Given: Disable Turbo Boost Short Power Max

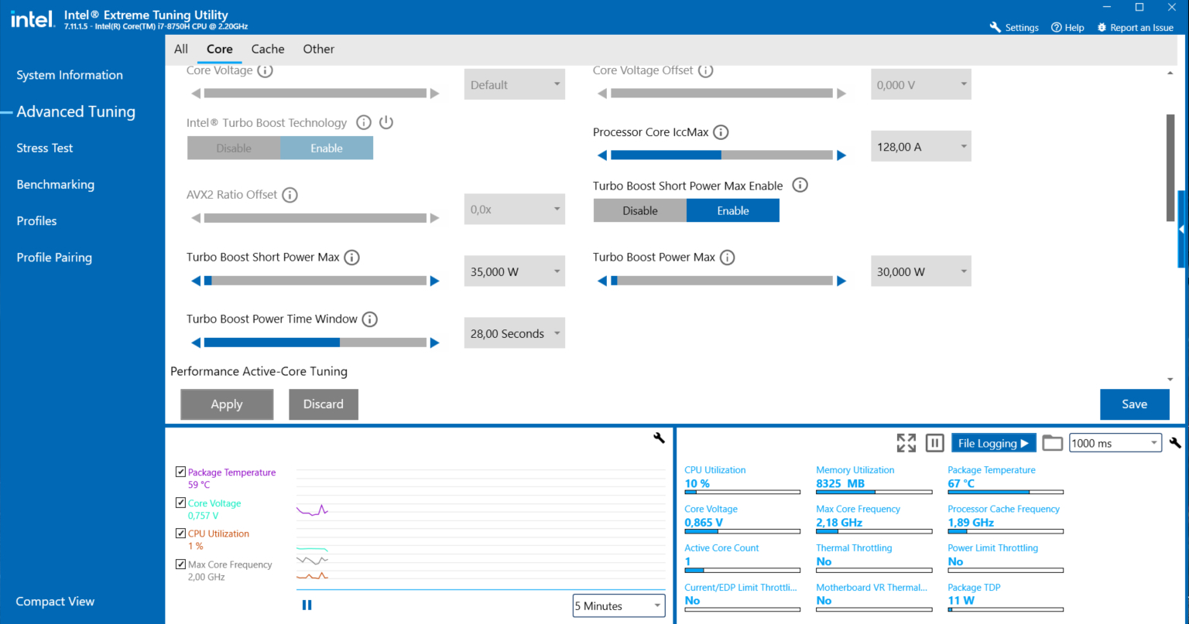Looking at the screenshot, I should point(640,210).
